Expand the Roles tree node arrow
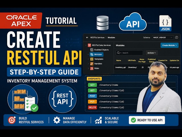Screen dimensions: 182x137 (88, 68)
